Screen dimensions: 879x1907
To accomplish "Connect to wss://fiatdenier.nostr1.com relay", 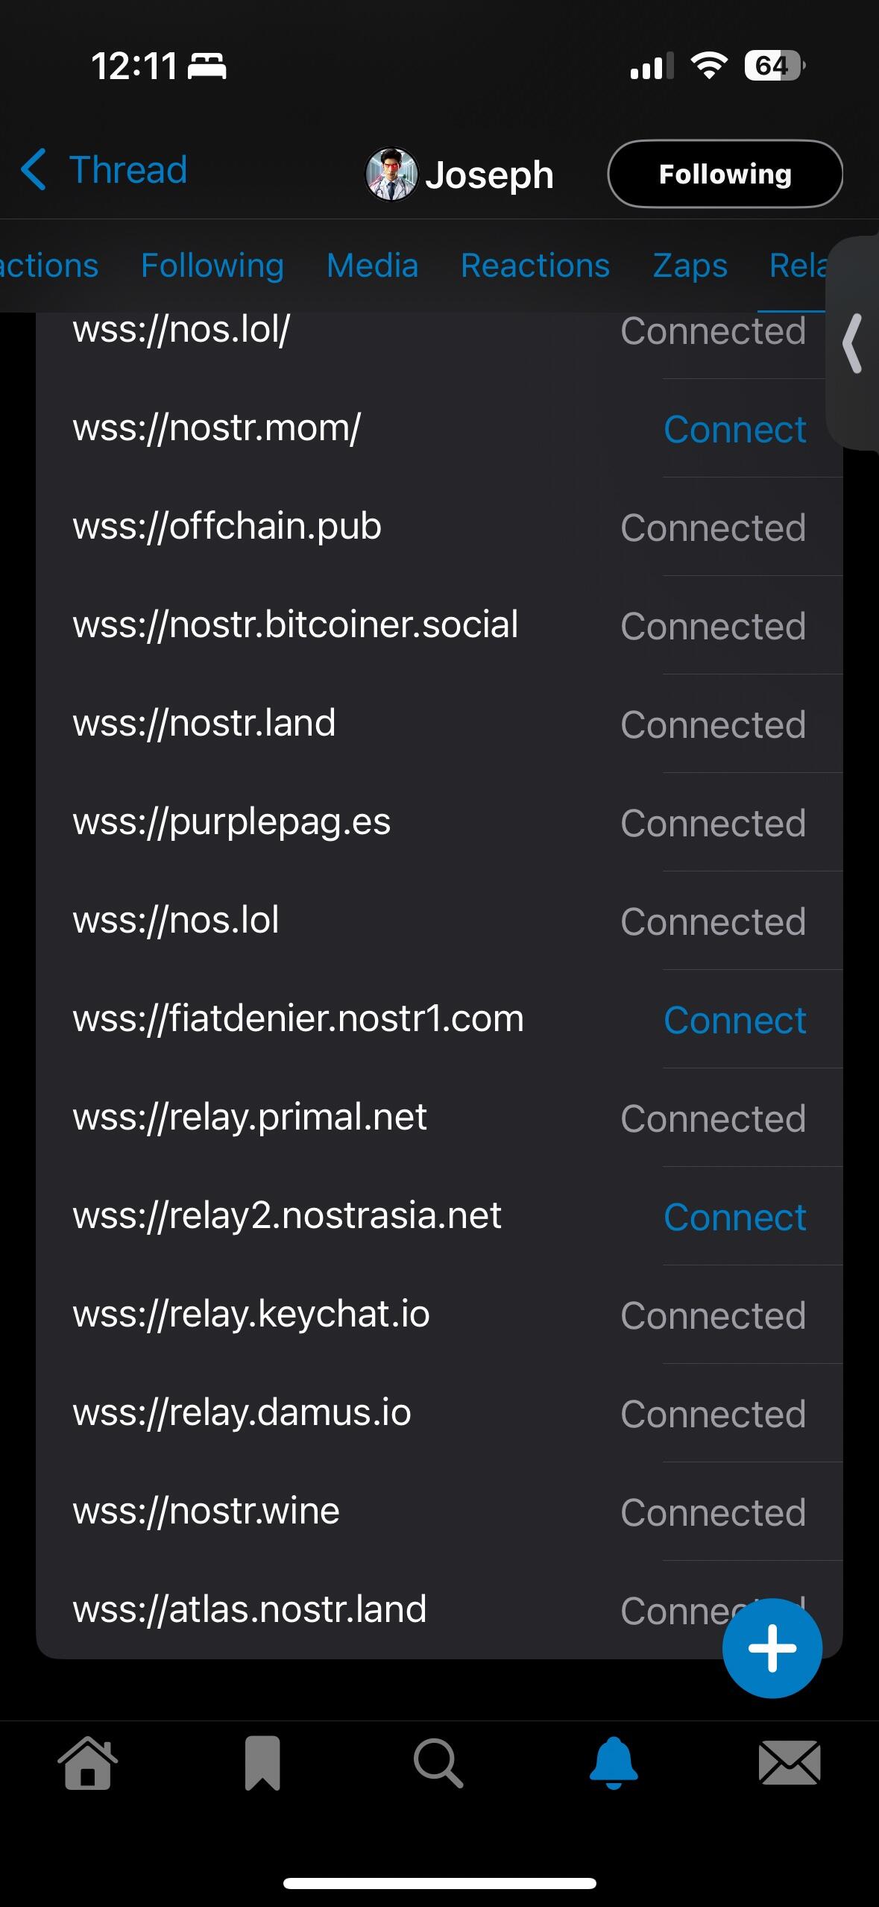I will [x=734, y=1020].
